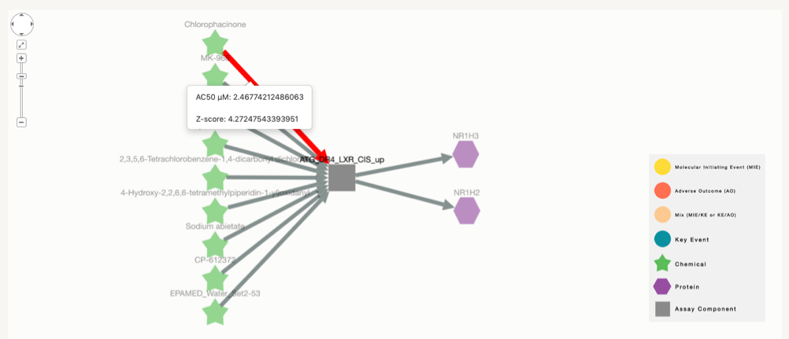The width and height of the screenshot is (789, 339).
Task: Click the ATG_DR4_LXR_CIS_up assay square node
Action: click(x=343, y=178)
